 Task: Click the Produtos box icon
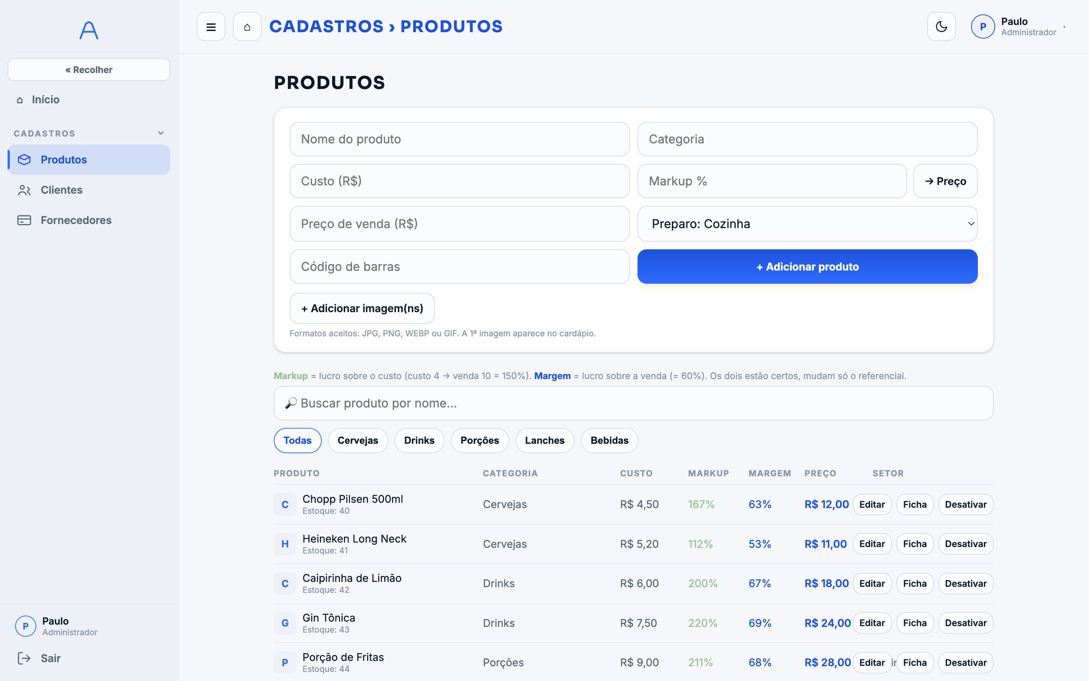point(24,159)
